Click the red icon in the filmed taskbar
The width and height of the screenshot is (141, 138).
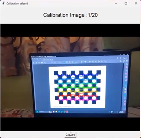point(67,112)
